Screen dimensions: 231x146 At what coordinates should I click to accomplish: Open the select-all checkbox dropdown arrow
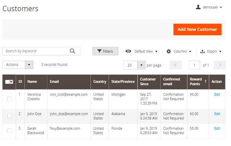pos(11,82)
